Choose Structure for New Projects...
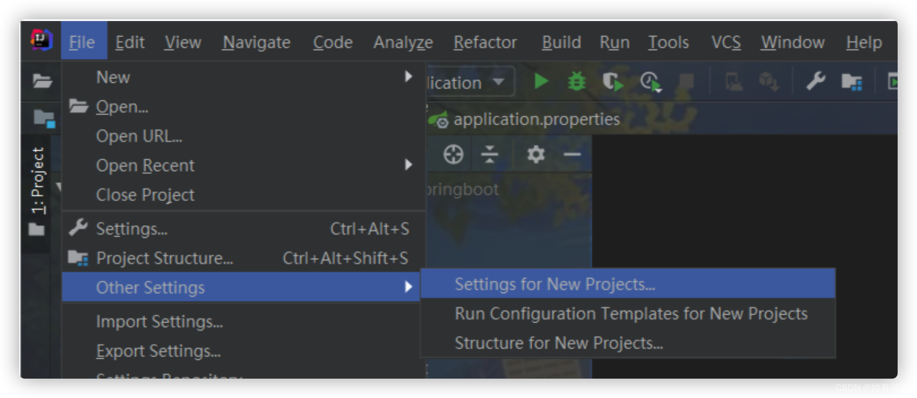917x398 pixels. pos(628,343)
